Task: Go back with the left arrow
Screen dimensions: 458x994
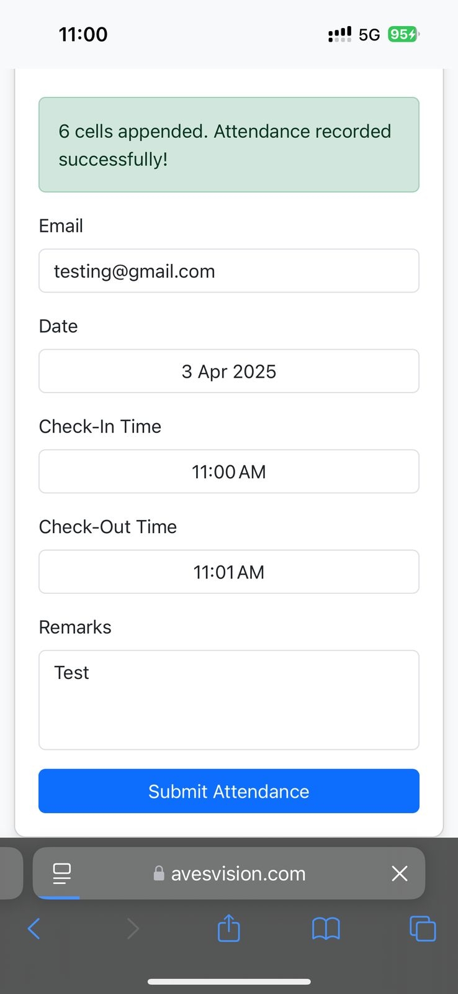Action: 34,929
